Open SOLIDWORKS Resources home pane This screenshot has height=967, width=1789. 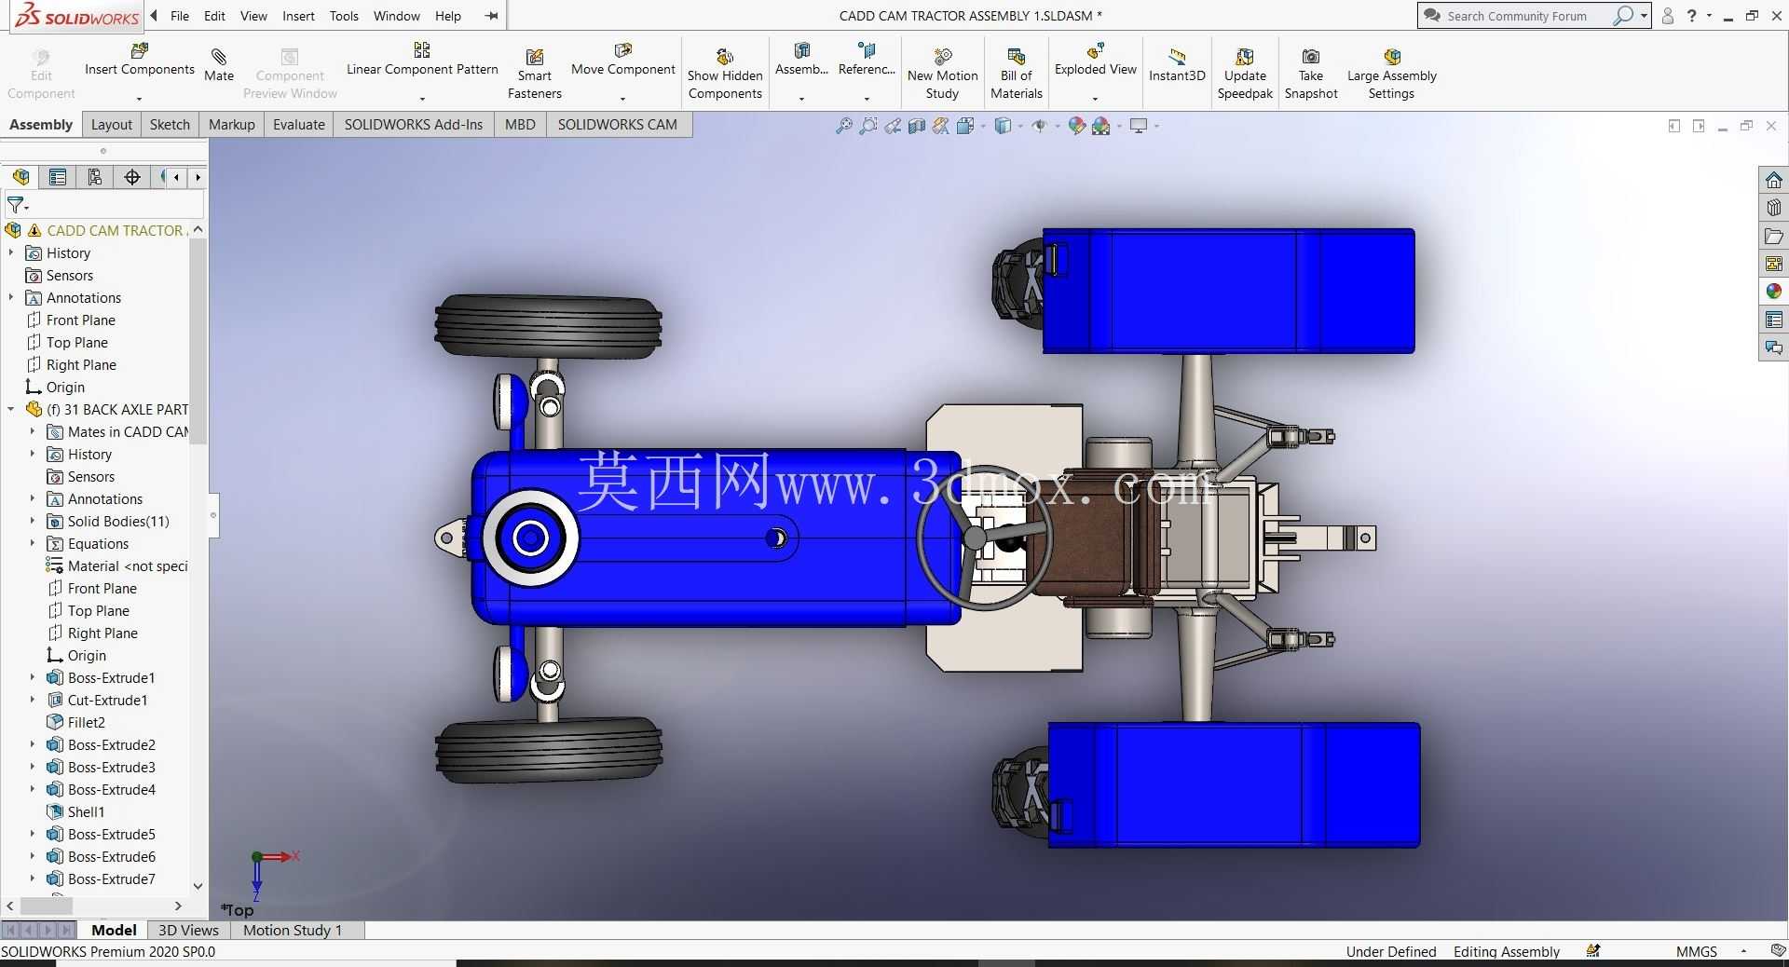coord(1774,180)
